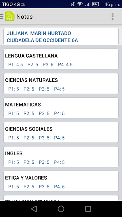Tap the Android home circle button

point(61,209)
